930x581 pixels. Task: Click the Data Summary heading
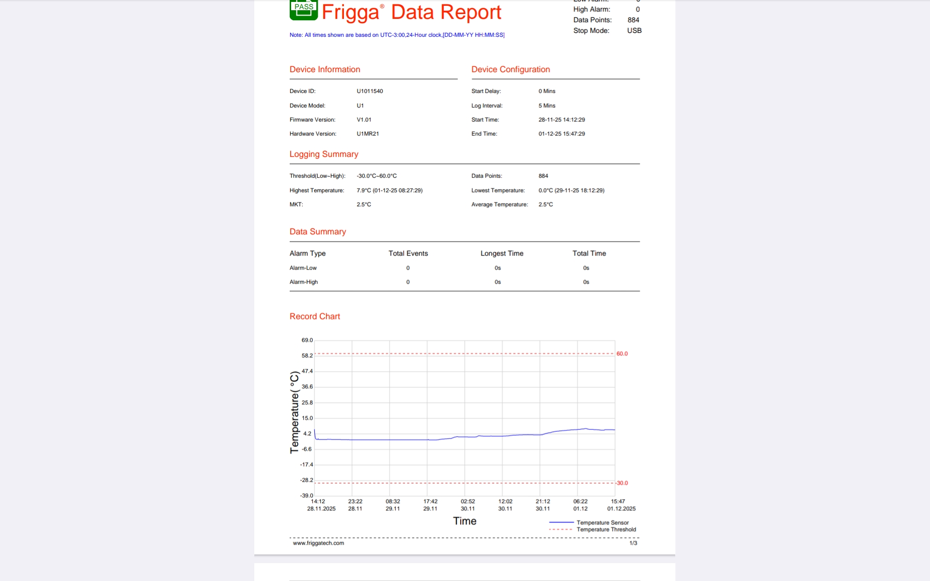tap(317, 231)
